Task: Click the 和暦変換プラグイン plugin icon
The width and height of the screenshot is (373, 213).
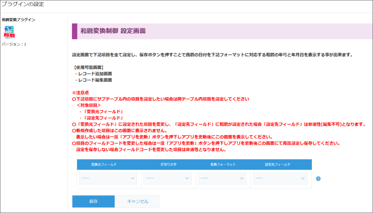Action: click(9, 32)
